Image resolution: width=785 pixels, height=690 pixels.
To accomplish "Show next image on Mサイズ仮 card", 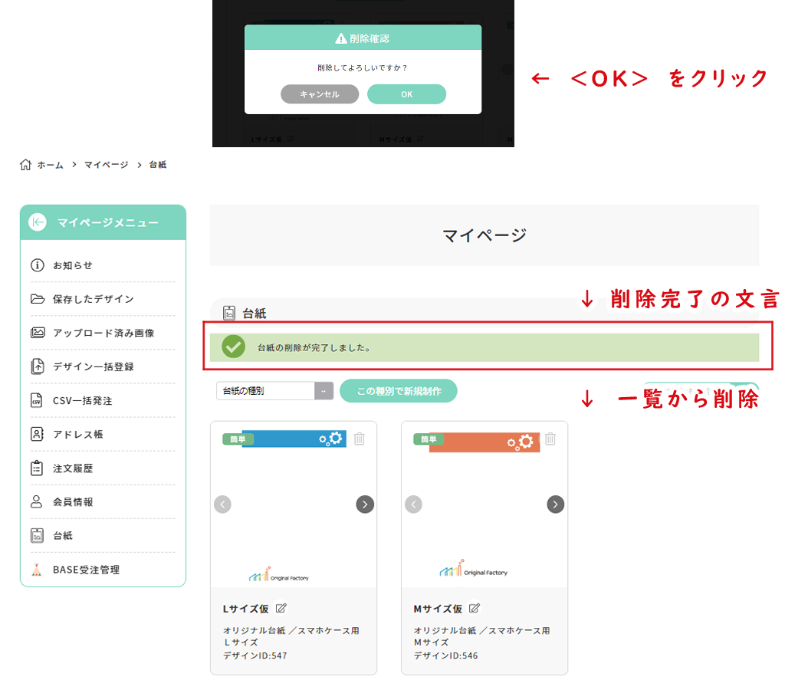I will (x=556, y=504).
